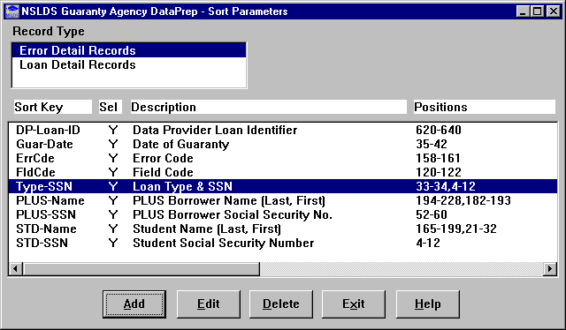The width and height of the screenshot is (566, 330).
Task: Click positions value 158-161
Action: click(439, 158)
